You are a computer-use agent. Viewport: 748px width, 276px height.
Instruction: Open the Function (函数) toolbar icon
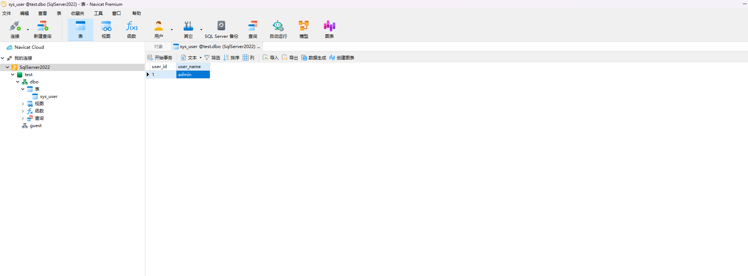[x=132, y=29]
